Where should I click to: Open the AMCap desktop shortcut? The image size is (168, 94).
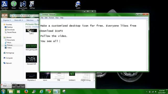point(32,5)
